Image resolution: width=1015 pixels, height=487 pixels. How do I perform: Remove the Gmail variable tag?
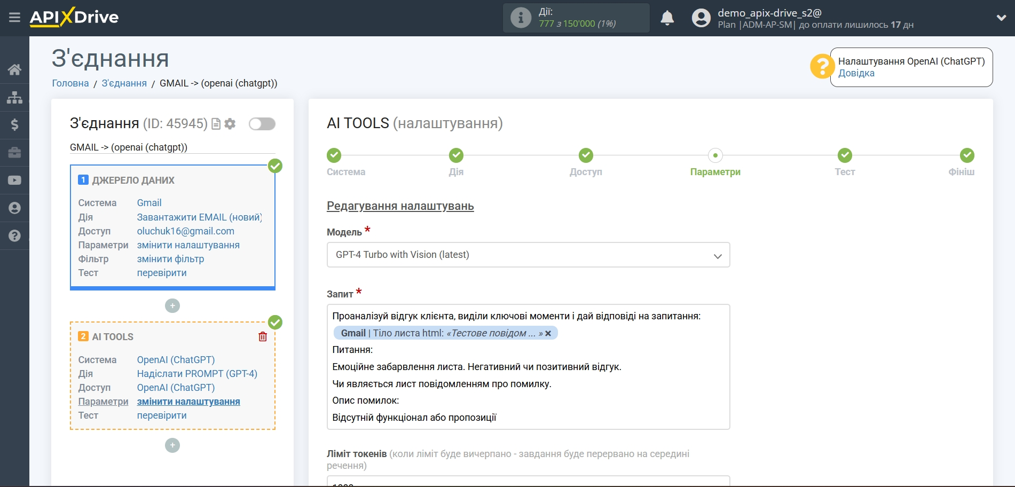(548, 333)
